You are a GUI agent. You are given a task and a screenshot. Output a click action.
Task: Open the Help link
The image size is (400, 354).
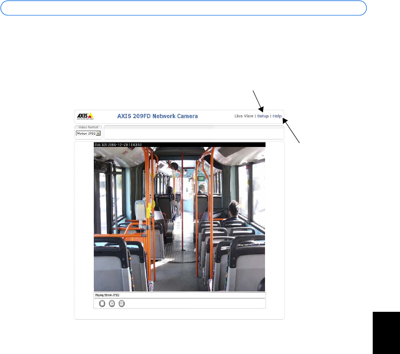(x=277, y=116)
